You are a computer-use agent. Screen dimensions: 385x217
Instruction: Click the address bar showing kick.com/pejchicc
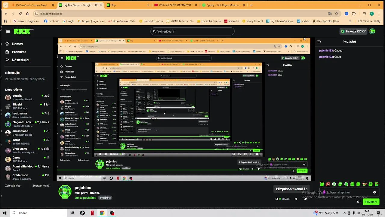180,14
